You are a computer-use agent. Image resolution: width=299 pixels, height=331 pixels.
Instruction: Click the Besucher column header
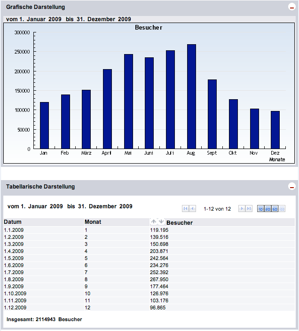(x=179, y=222)
